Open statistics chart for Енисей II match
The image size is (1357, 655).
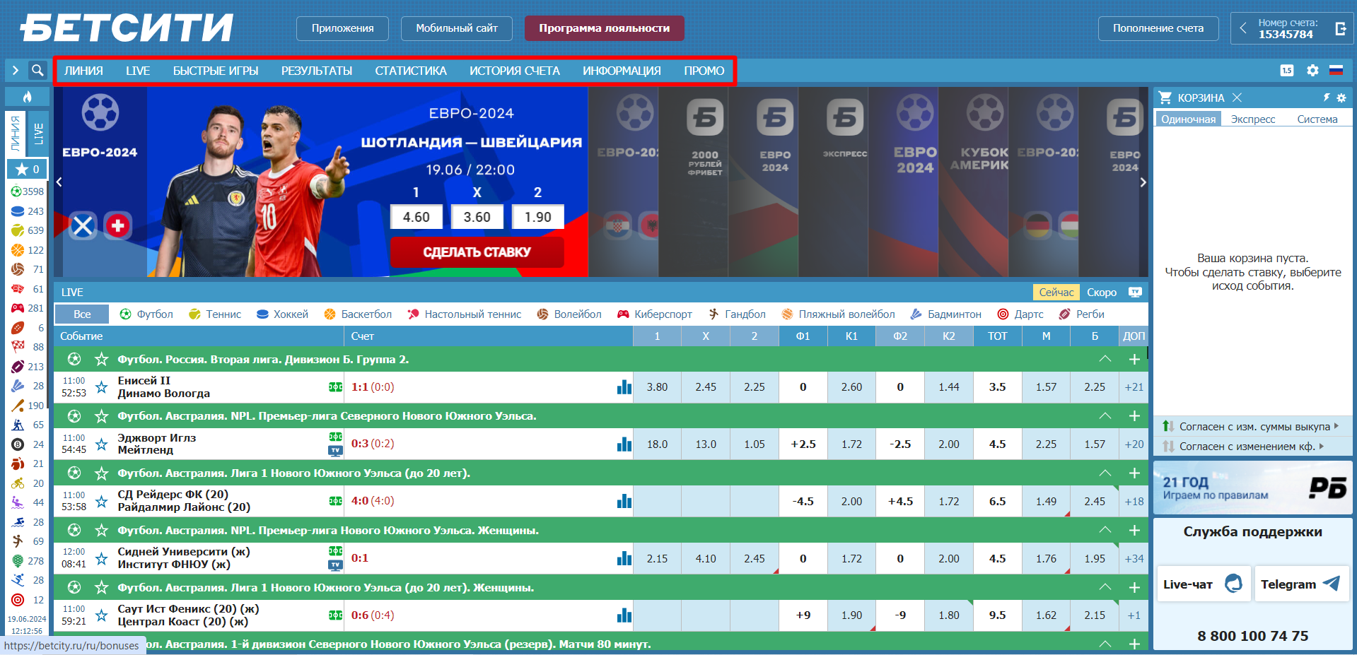coord(624,387)
